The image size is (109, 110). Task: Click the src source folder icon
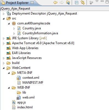8,18
